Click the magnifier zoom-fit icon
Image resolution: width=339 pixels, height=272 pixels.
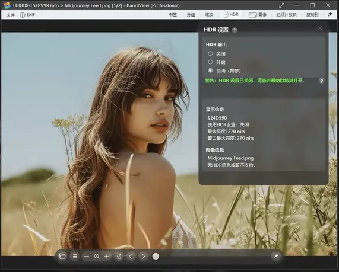97,256
